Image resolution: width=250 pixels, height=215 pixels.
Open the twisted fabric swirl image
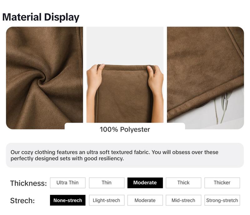click(x=44, y=78)
